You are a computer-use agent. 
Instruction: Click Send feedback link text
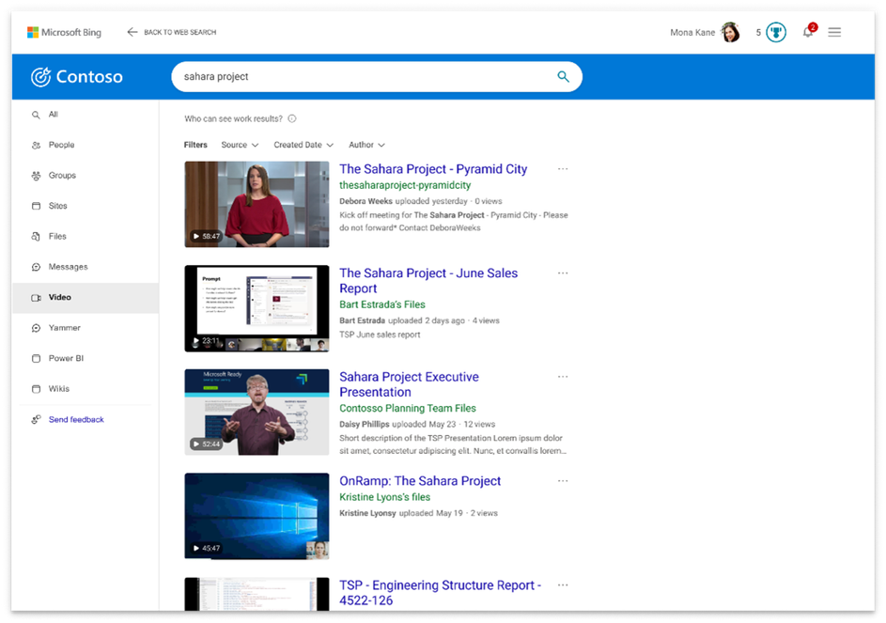click(76, 419)
